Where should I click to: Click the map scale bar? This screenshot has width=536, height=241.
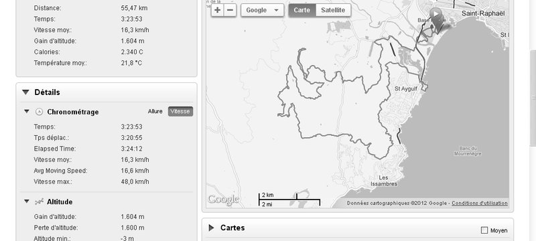pyautogui.click(x=289, y=199)
